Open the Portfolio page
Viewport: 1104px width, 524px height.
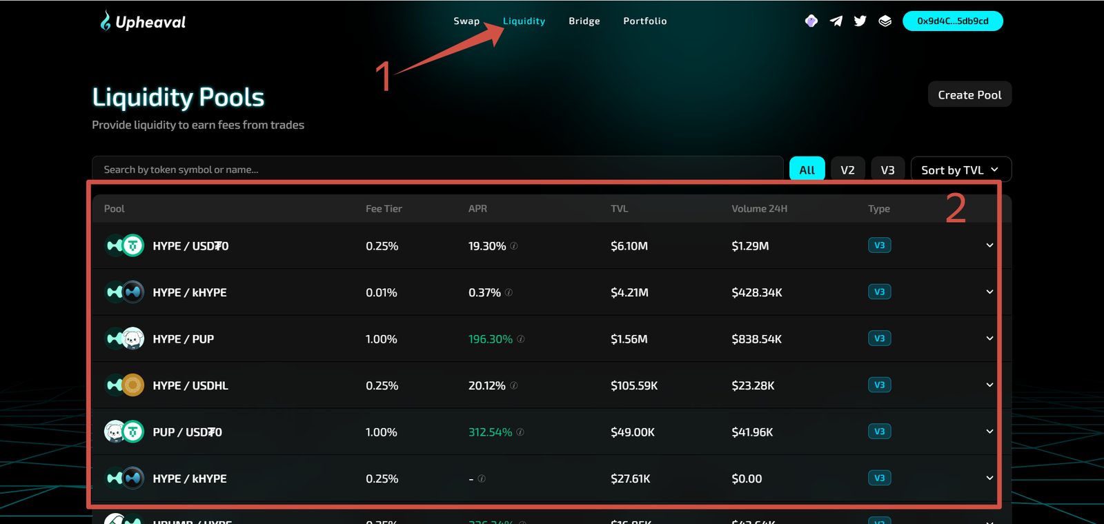644,21
